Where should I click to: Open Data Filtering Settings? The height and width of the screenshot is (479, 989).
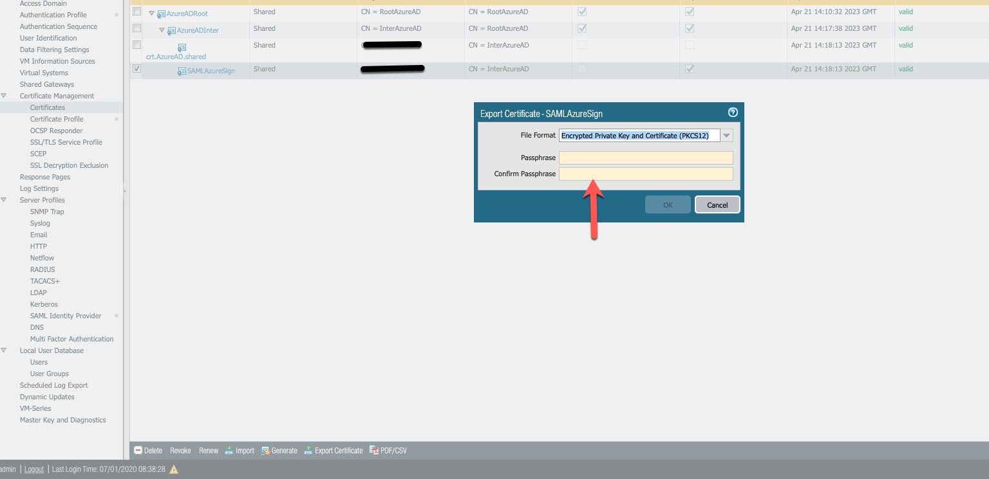point(55,50)
